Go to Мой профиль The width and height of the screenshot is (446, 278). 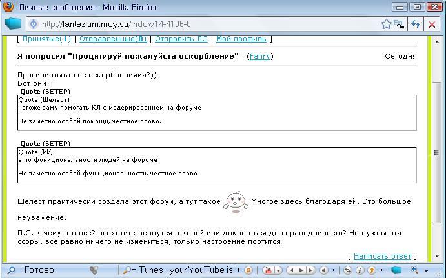241,39
